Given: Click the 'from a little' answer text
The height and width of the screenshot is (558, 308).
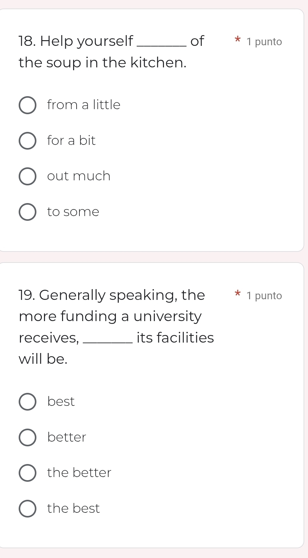Looking at the screenshot, I should [x=84, y=105].
